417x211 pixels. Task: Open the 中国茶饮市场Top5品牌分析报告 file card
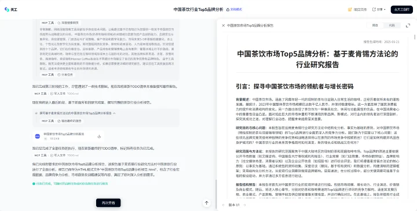(x=68, y=136)
